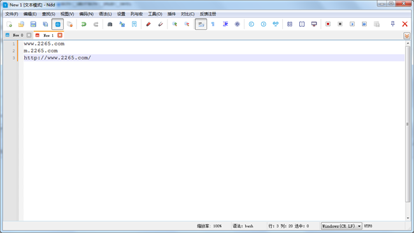The width and height of the screenshot is (414, 233).
Task: Click line 1 text www.2265.com
Action: (x=44, y=44)
